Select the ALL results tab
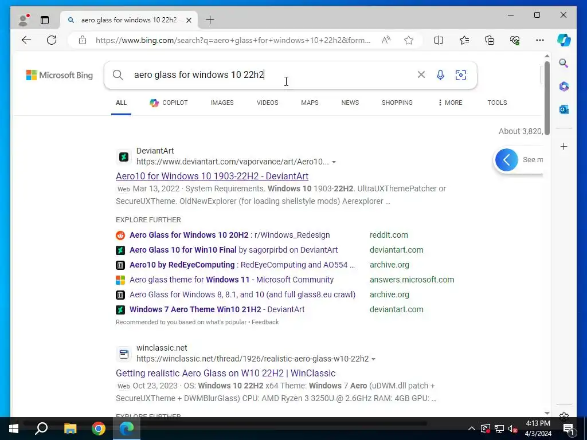The height and width of the screenshot is (440, 587). coord(121,103)
